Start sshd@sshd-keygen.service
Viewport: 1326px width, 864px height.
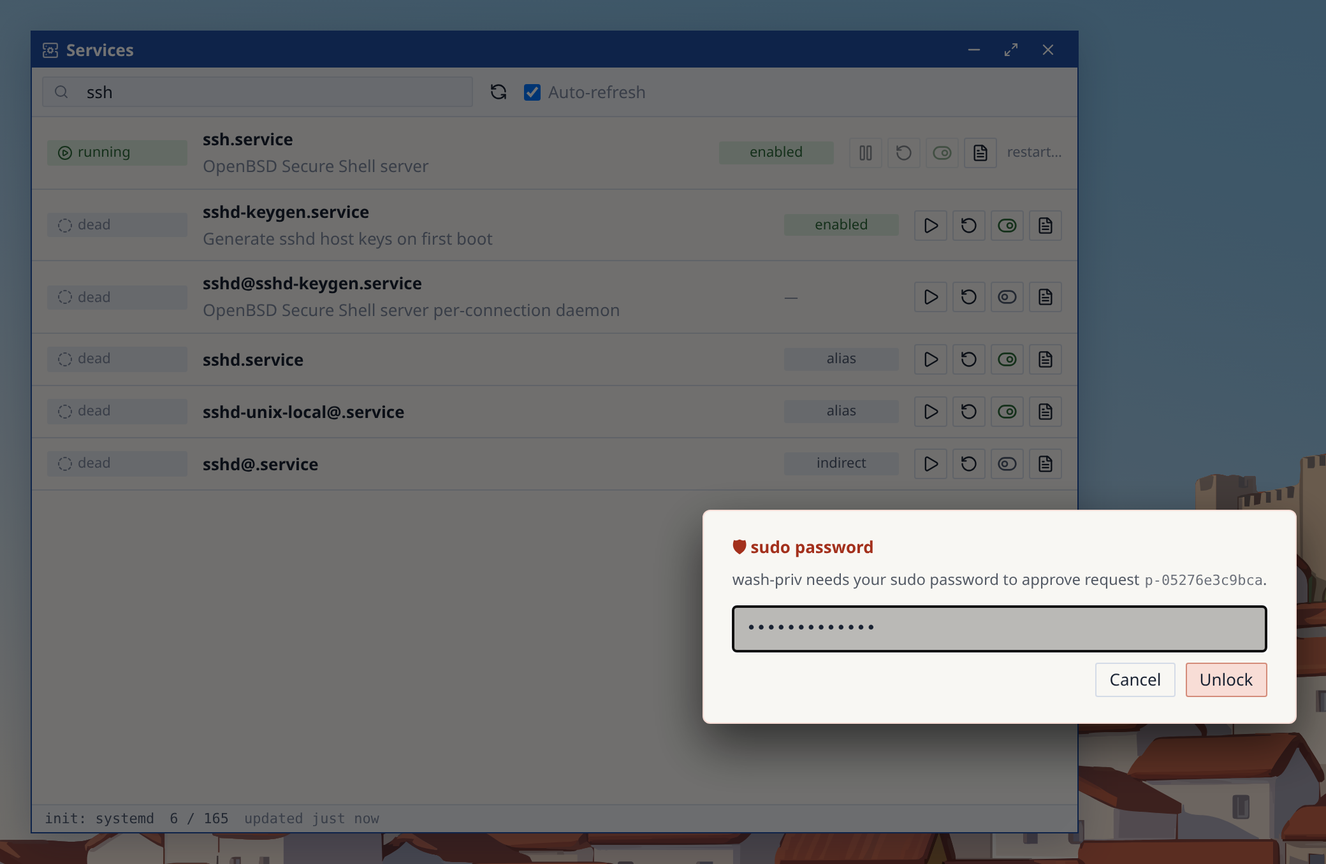(931, 297)
